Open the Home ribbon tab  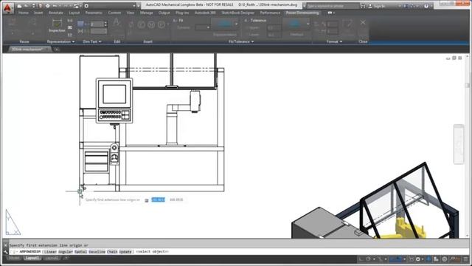(23, 13)
